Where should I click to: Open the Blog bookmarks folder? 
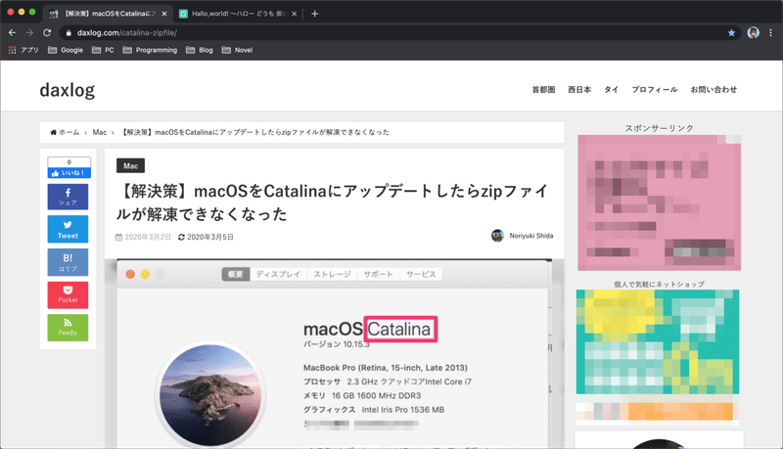(200, 50)
